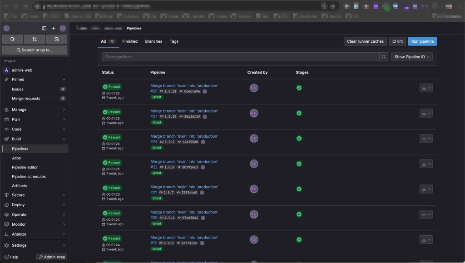Open the merge requests shortcut icon
This screenshot has height=263, width=465.
(x=35, y=39)
